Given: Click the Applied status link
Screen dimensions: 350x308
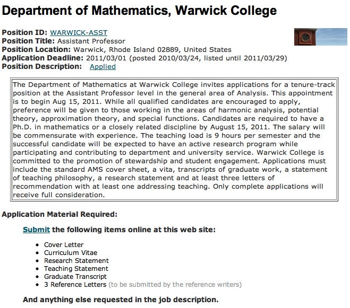Looking at the screenshot, I should [103, 67].
